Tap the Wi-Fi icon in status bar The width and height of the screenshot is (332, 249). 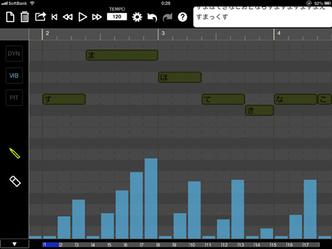32,3
